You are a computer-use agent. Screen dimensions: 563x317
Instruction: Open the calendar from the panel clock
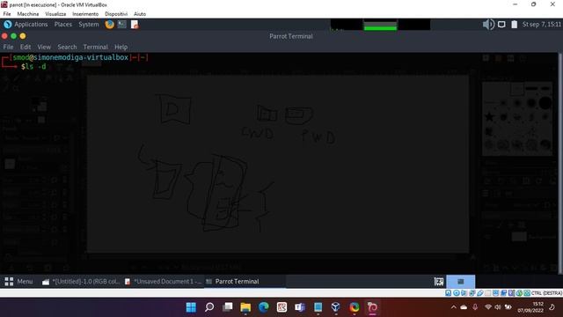542,25
